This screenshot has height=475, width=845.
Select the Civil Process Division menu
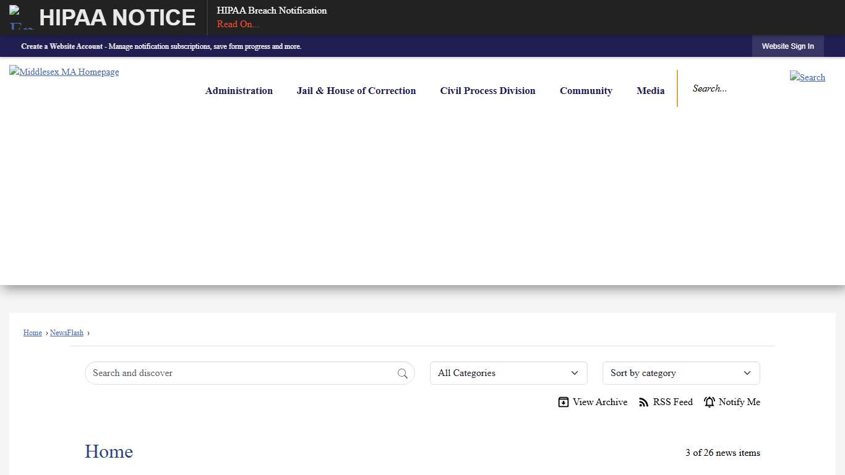[x=487, y=91]
